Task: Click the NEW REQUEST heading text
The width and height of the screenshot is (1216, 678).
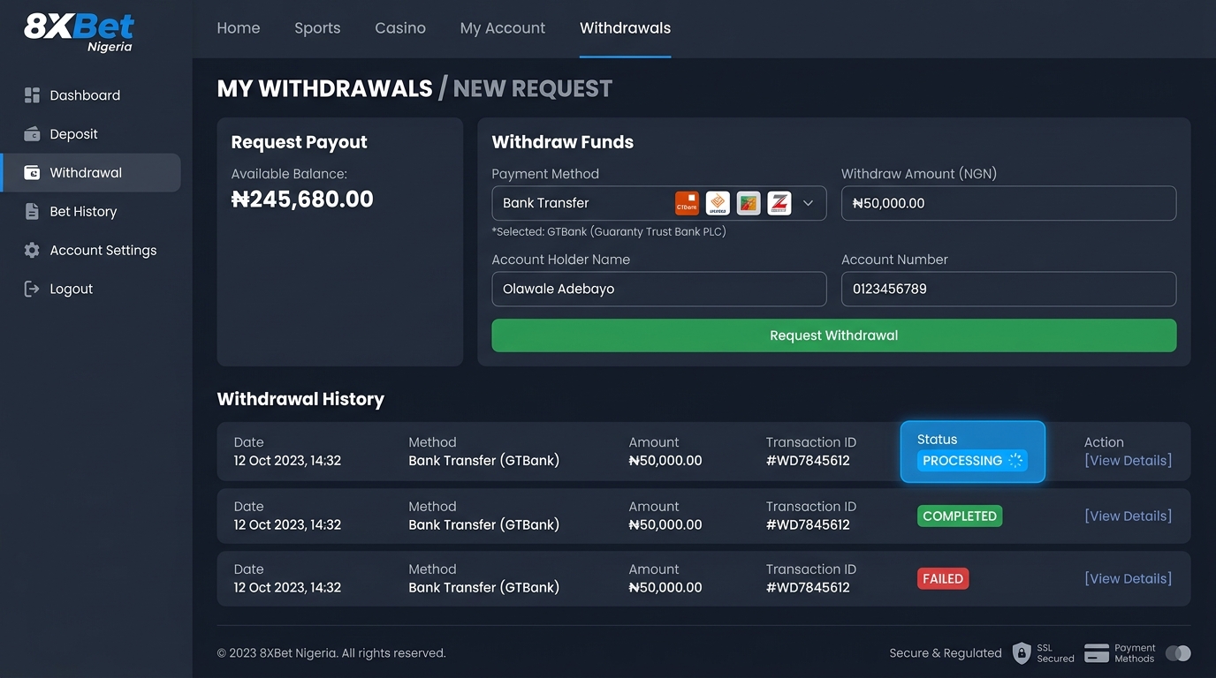Action: 533,88
